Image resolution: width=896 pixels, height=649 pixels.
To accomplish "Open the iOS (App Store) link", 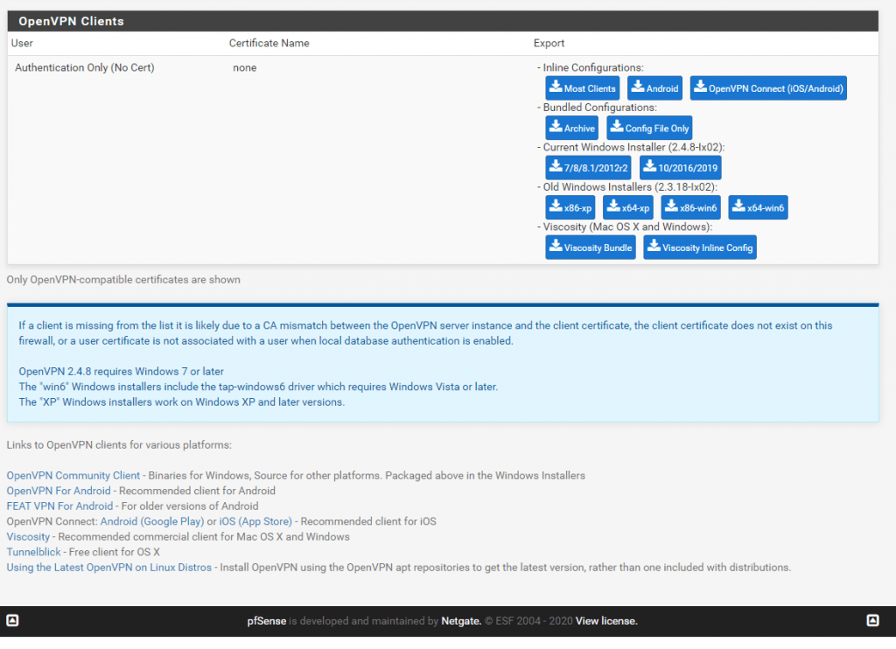I will (x=255, y=521).
